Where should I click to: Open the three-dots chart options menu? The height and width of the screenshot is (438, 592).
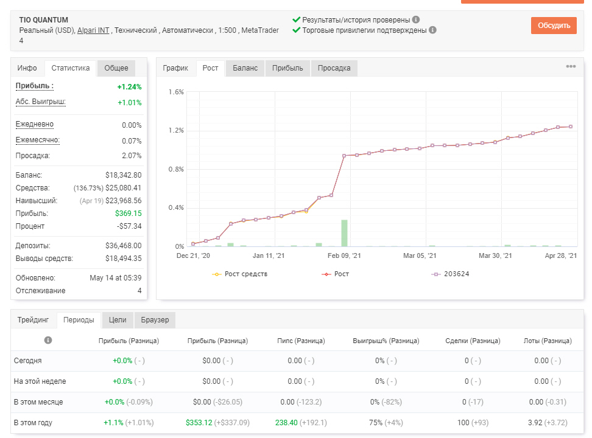571,66
